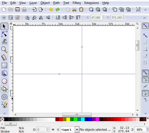The image size is (149, 133).
Task: Select the Node edit tool
Action: 4,34
